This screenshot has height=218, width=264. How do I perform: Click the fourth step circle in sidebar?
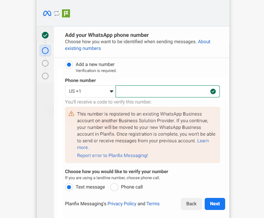click(45, 76)
